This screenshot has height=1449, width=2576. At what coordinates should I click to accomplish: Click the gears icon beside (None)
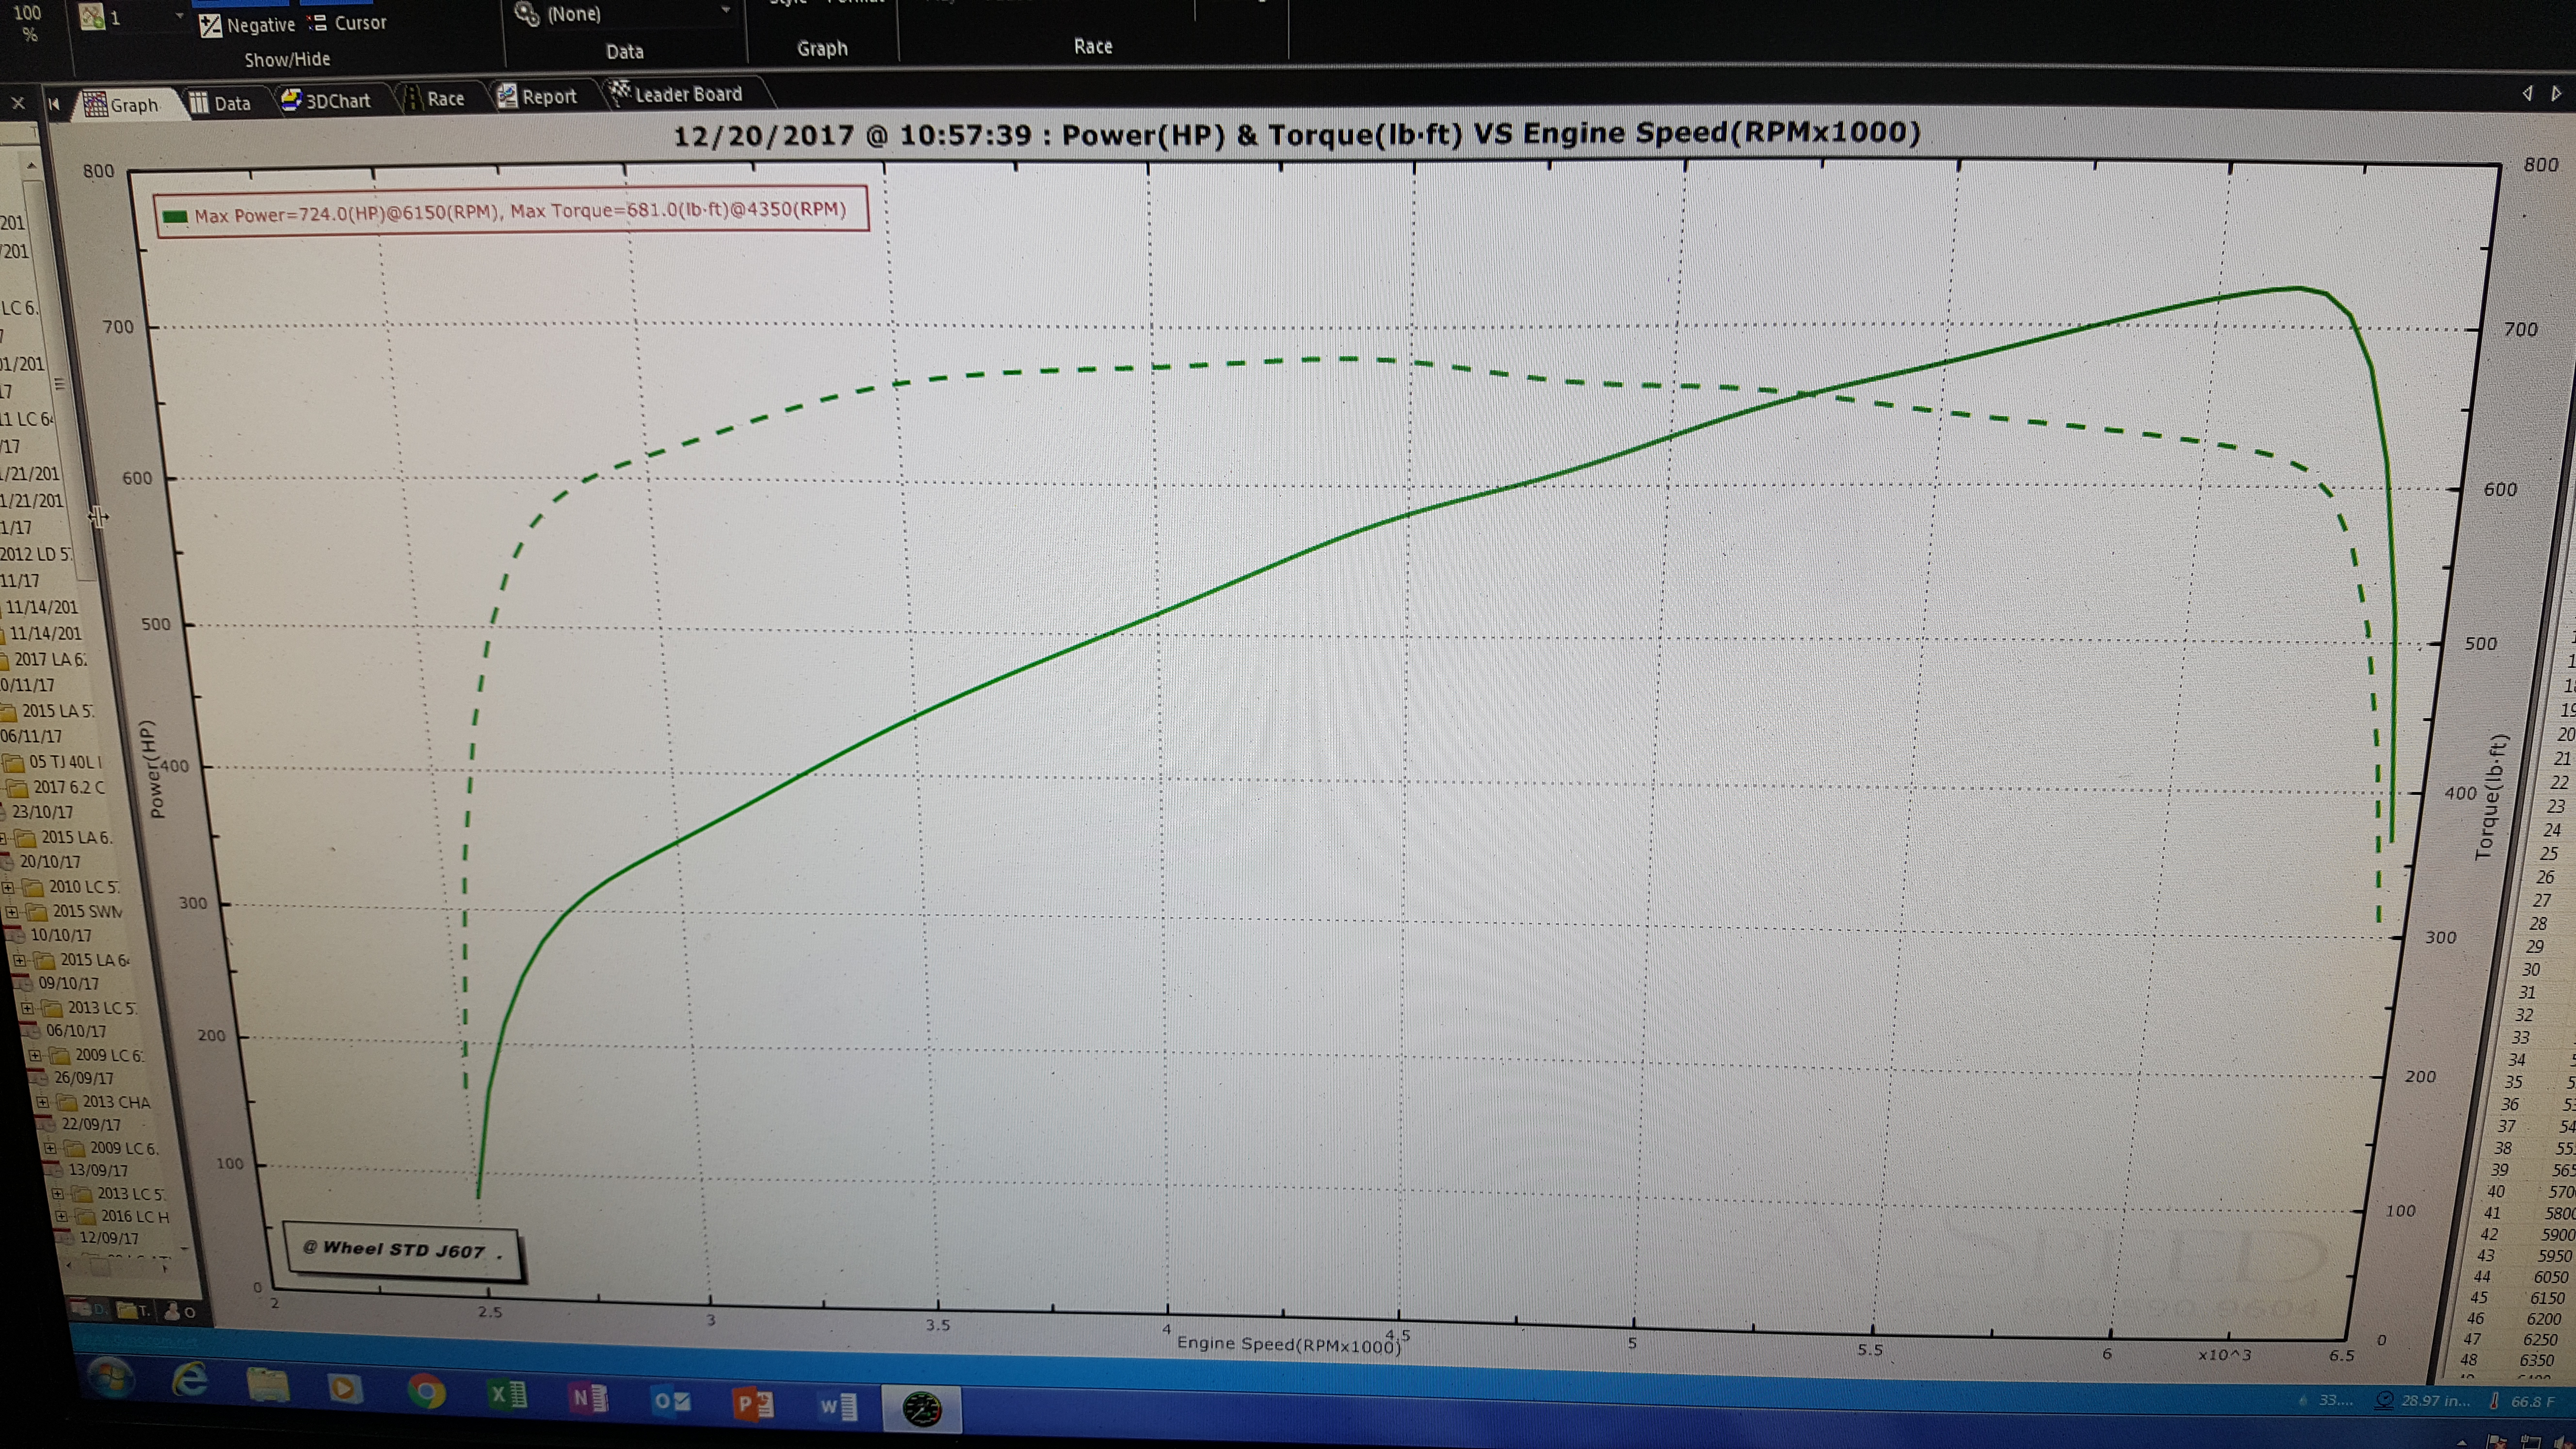point(527,14)
